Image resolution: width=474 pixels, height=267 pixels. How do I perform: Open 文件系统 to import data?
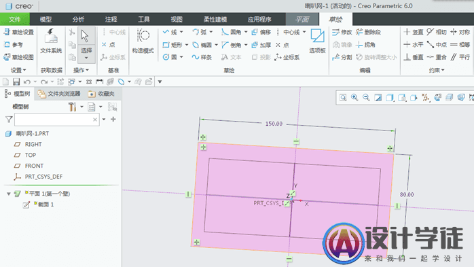(x=51, y=41)
